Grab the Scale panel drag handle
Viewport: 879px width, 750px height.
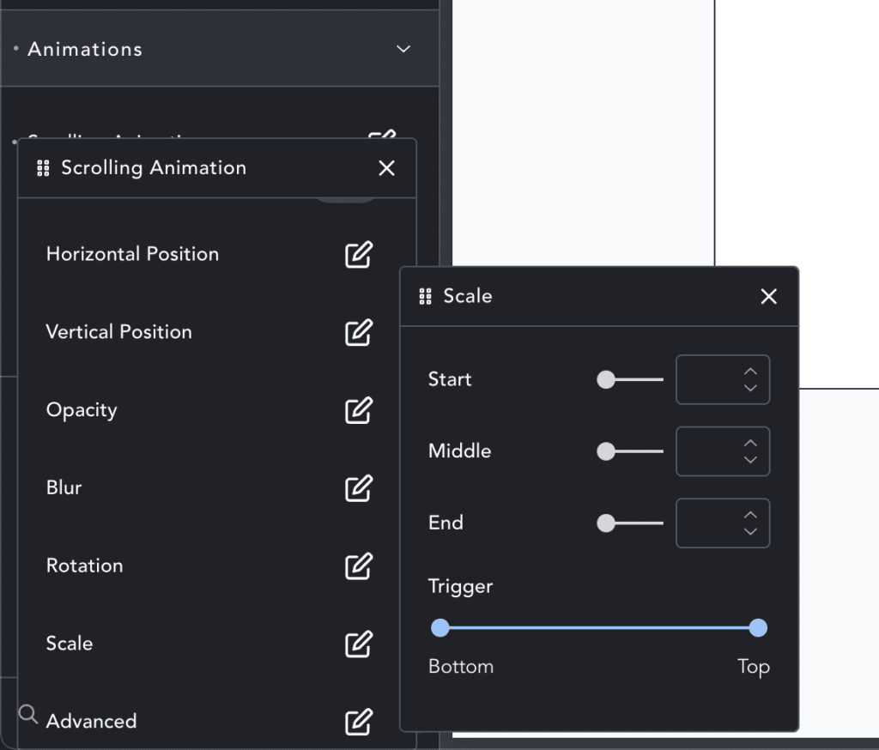(426, 296)
